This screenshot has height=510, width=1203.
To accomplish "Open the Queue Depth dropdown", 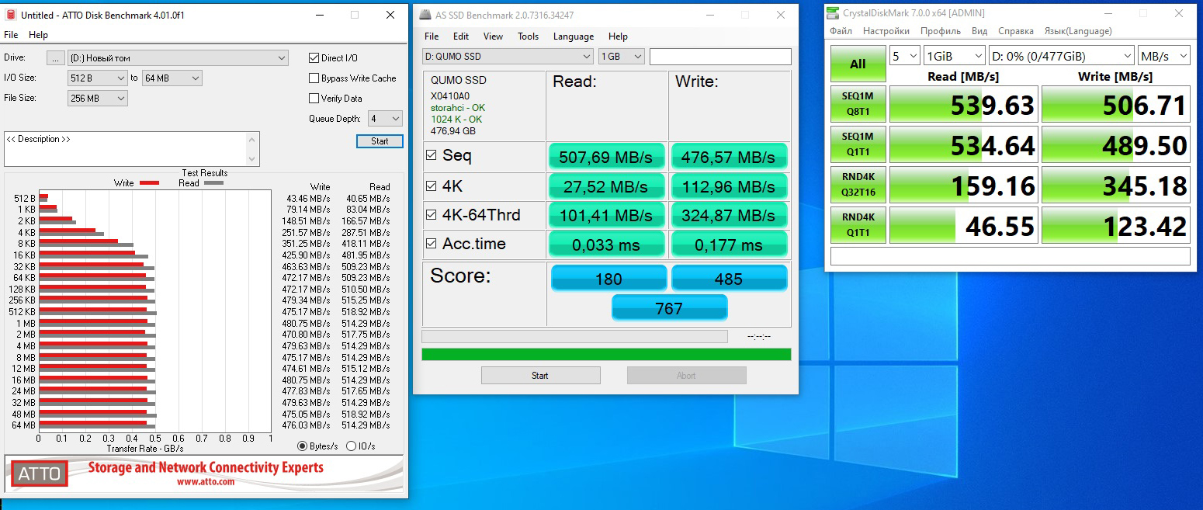I will 385,118.
